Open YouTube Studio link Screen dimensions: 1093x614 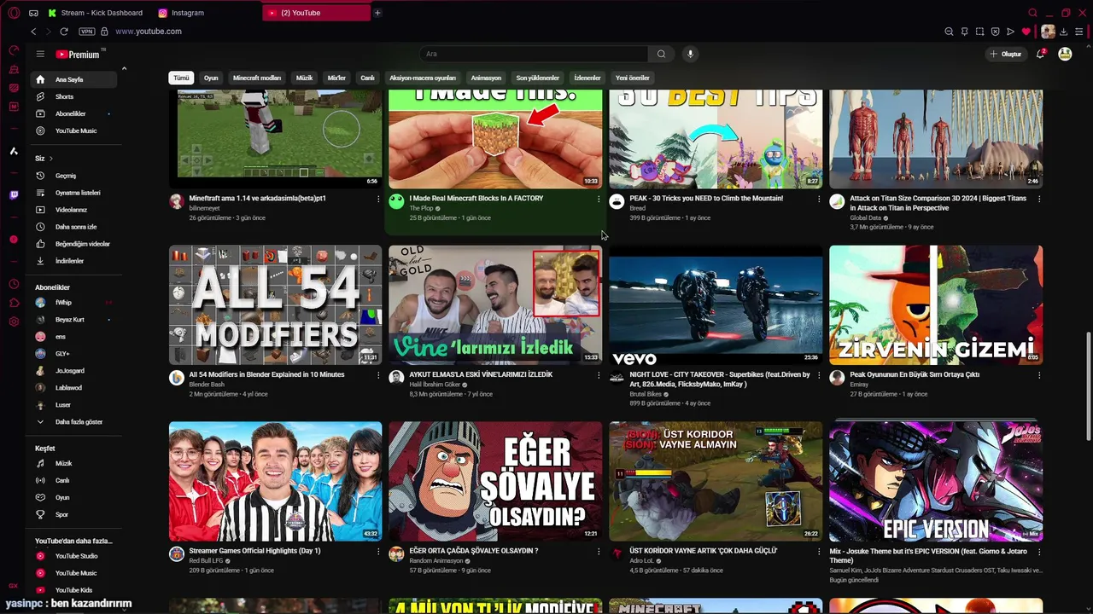click(74, 556)
